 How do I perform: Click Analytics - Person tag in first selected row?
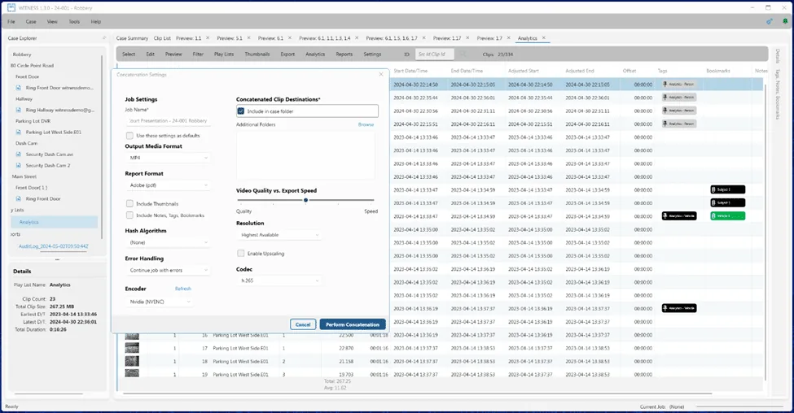point(679,85)
